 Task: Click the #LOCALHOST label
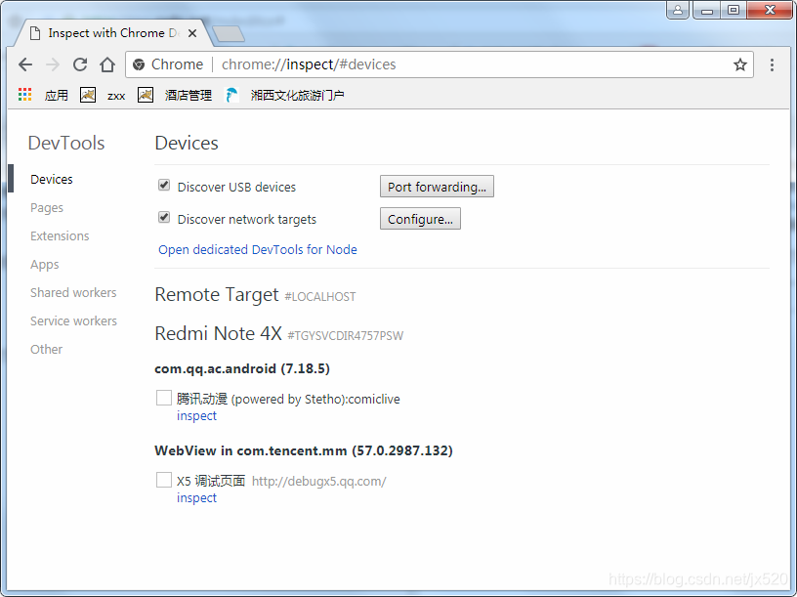tap(320, 297)
